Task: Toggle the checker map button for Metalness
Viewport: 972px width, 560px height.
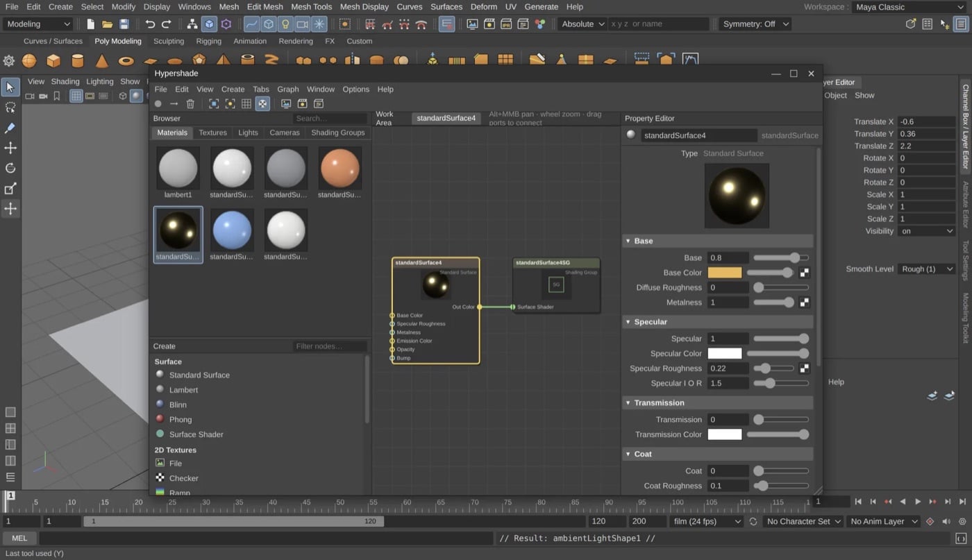Action: [804, 303]
